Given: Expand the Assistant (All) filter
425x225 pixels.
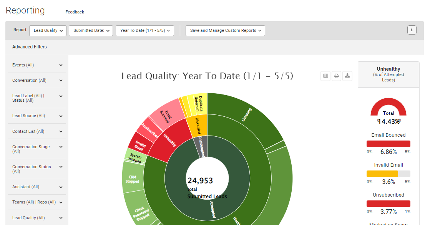Looking at the screenshot, I should click(x=37, y=187).
